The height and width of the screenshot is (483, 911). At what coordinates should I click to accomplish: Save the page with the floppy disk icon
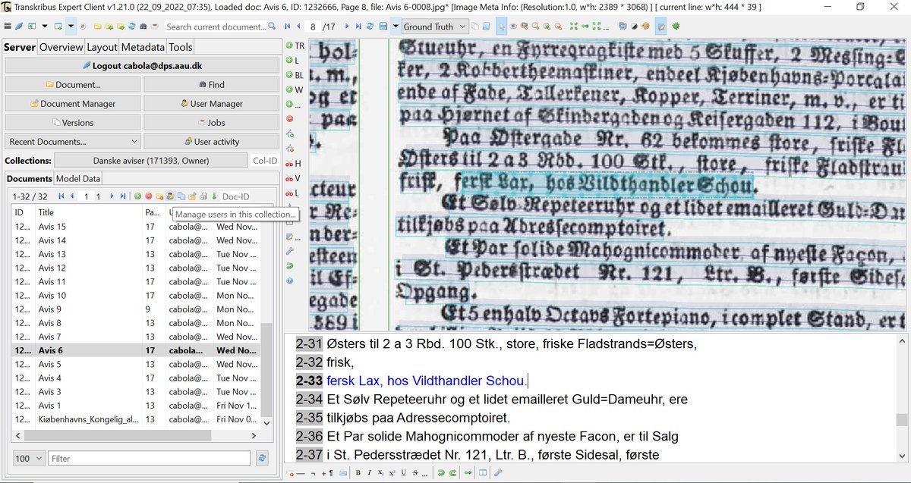(x=383, y=27)
